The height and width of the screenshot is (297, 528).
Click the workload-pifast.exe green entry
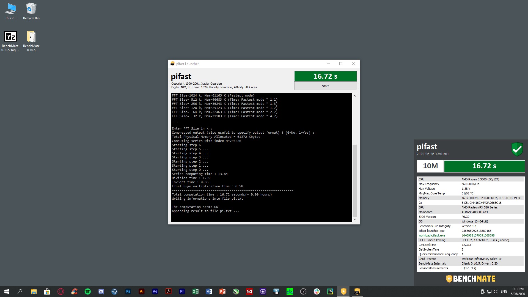tap(431, 235)
